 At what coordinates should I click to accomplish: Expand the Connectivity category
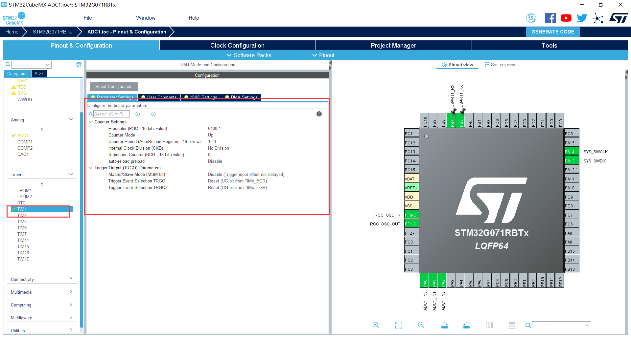point(70,279)
